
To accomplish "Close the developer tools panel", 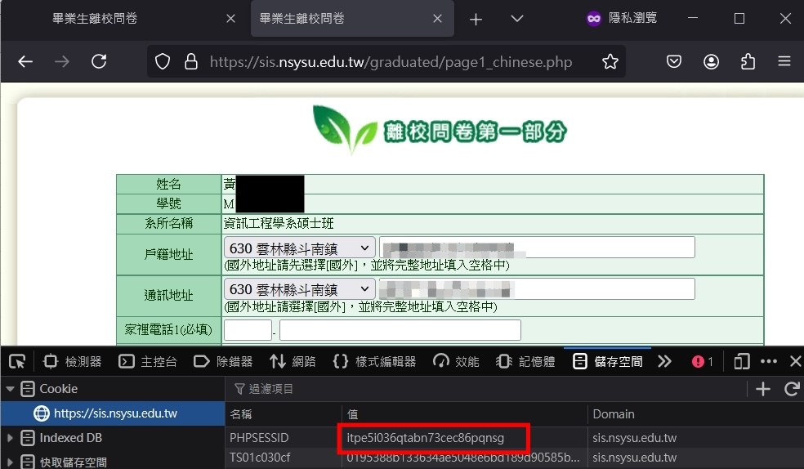I will click(795, 362).
